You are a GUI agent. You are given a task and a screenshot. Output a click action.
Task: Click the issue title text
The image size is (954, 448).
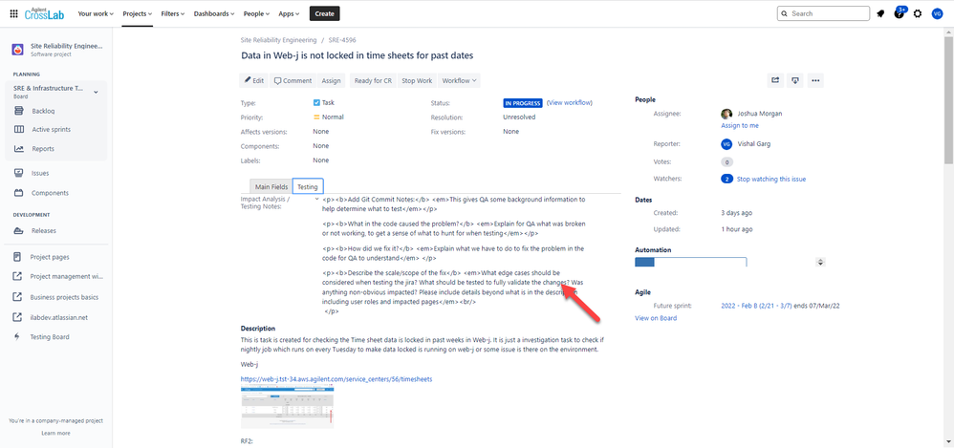(358, 56)
